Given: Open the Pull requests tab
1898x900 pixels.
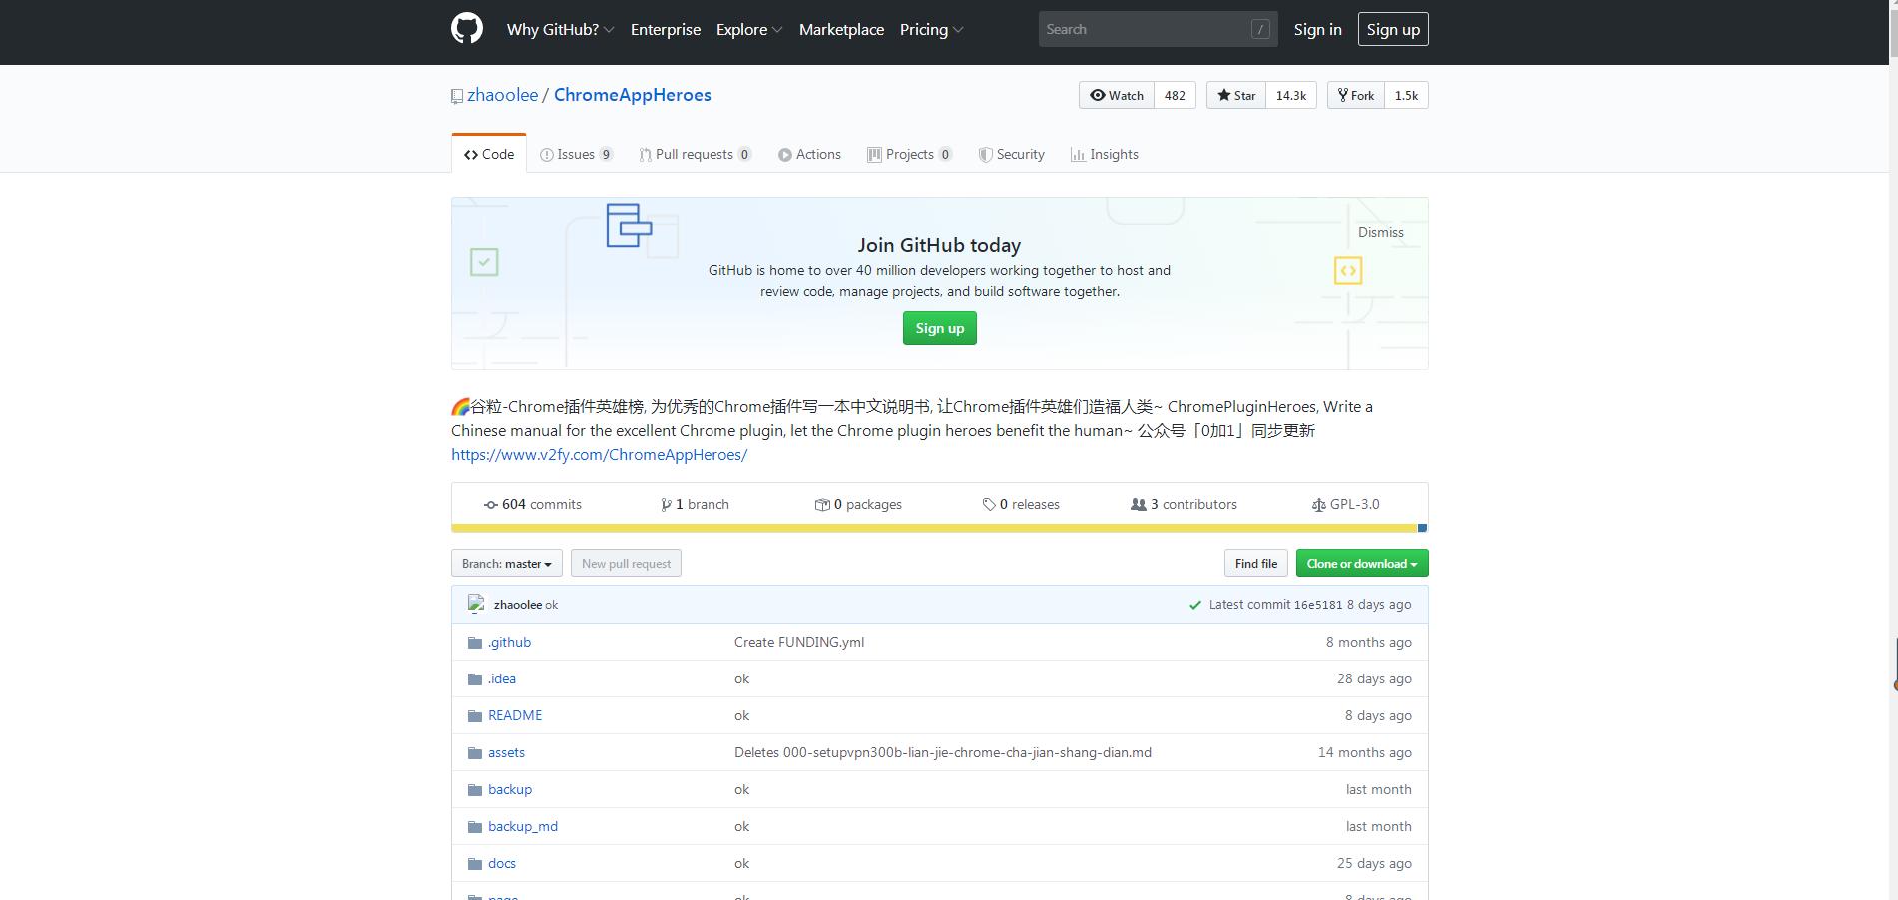Looking at the screenshot, I should [695, 154].
